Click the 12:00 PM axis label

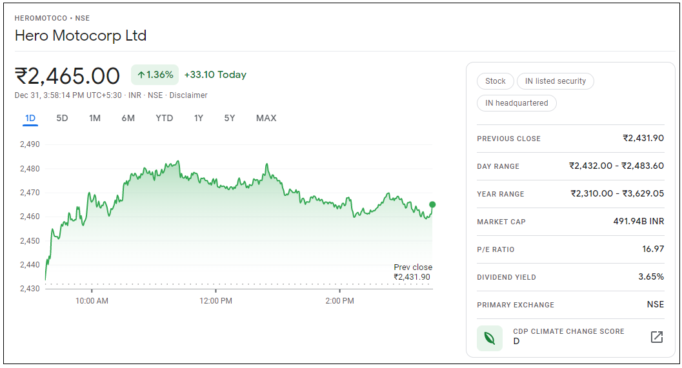(x=216, y=301)
